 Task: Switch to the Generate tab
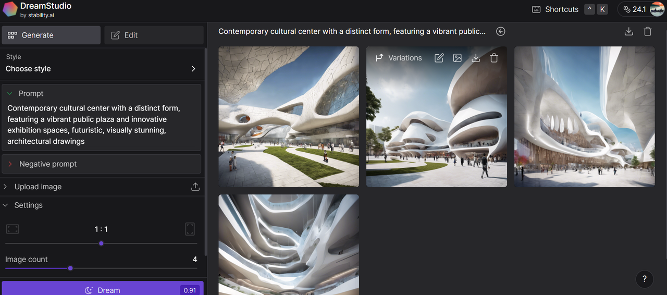tap(51, 35)
